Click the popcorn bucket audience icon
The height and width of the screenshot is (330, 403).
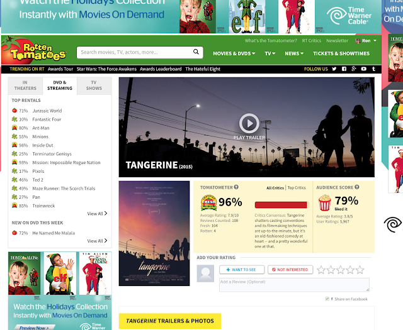[x=325, y=202]
